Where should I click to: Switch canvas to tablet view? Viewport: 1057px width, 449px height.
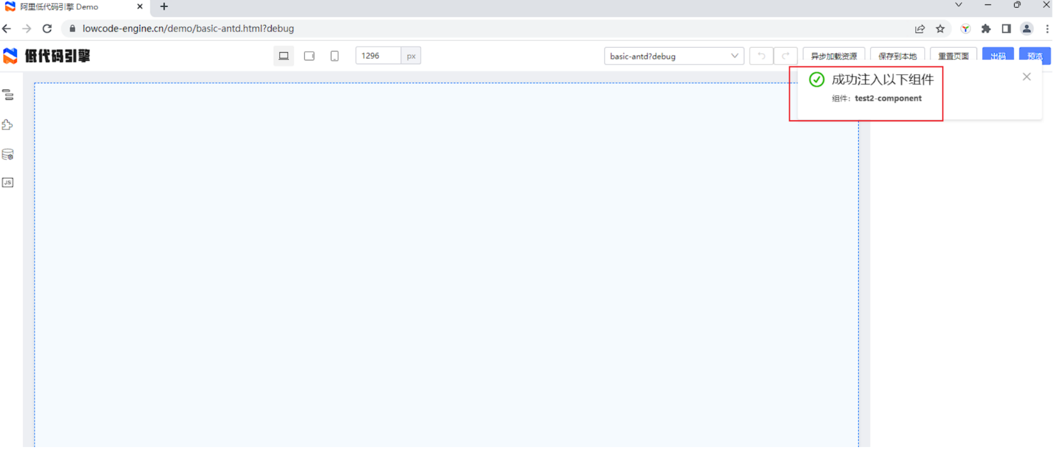tap(309, 56)
